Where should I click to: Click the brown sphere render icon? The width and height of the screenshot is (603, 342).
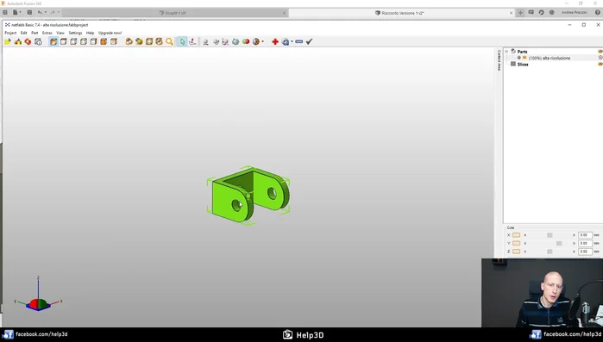[255, 41]
